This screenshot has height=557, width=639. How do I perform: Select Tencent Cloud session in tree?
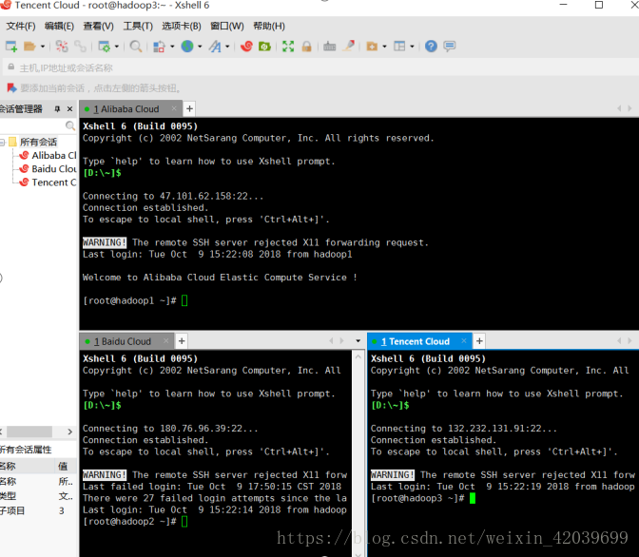[x=48, y=182]
